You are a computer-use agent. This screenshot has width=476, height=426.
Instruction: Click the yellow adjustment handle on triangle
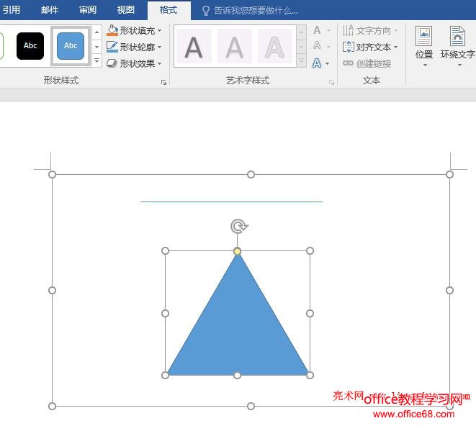coord(238,251)
